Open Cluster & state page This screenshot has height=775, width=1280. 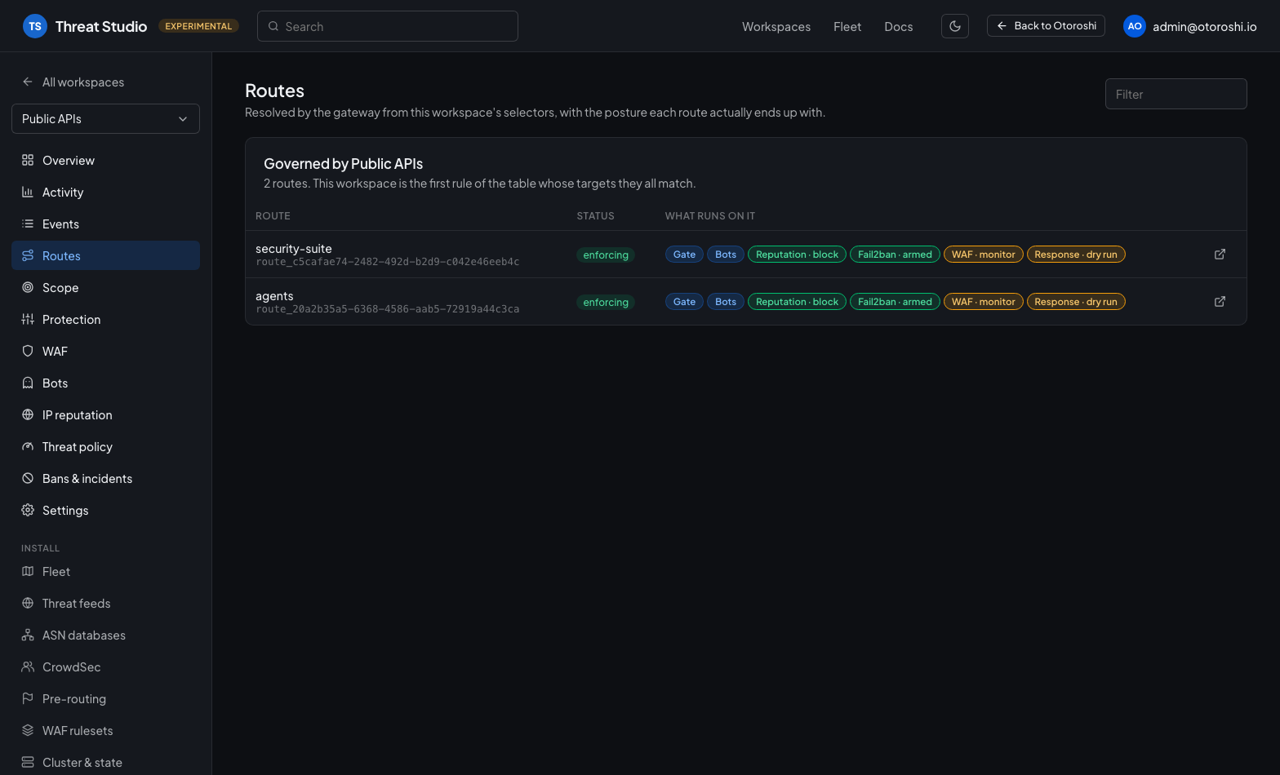click(105, 763)
